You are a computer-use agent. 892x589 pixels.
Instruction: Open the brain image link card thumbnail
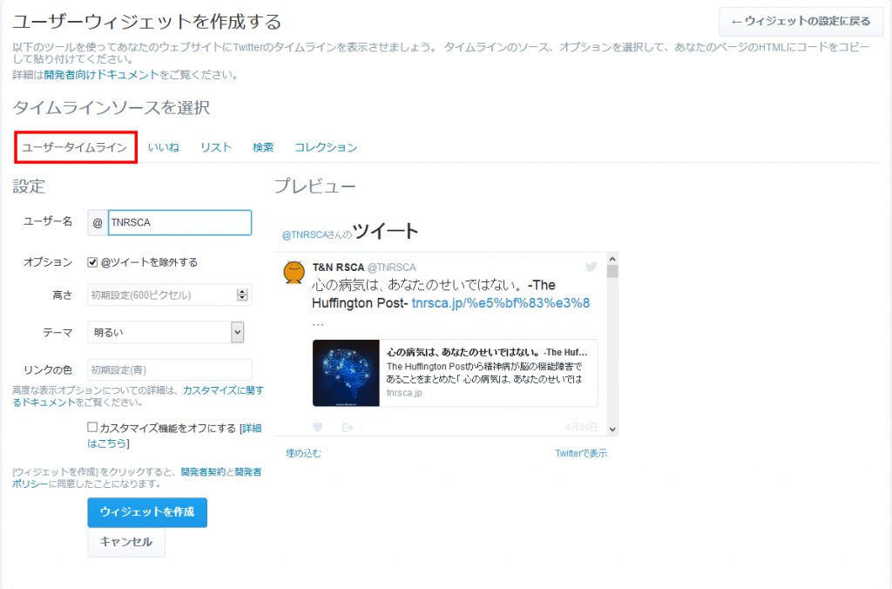coord(346,373)
